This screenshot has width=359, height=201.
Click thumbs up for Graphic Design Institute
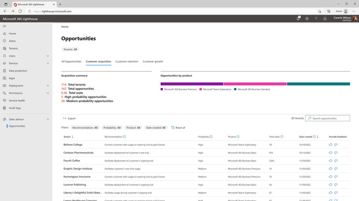click(330, 168)
